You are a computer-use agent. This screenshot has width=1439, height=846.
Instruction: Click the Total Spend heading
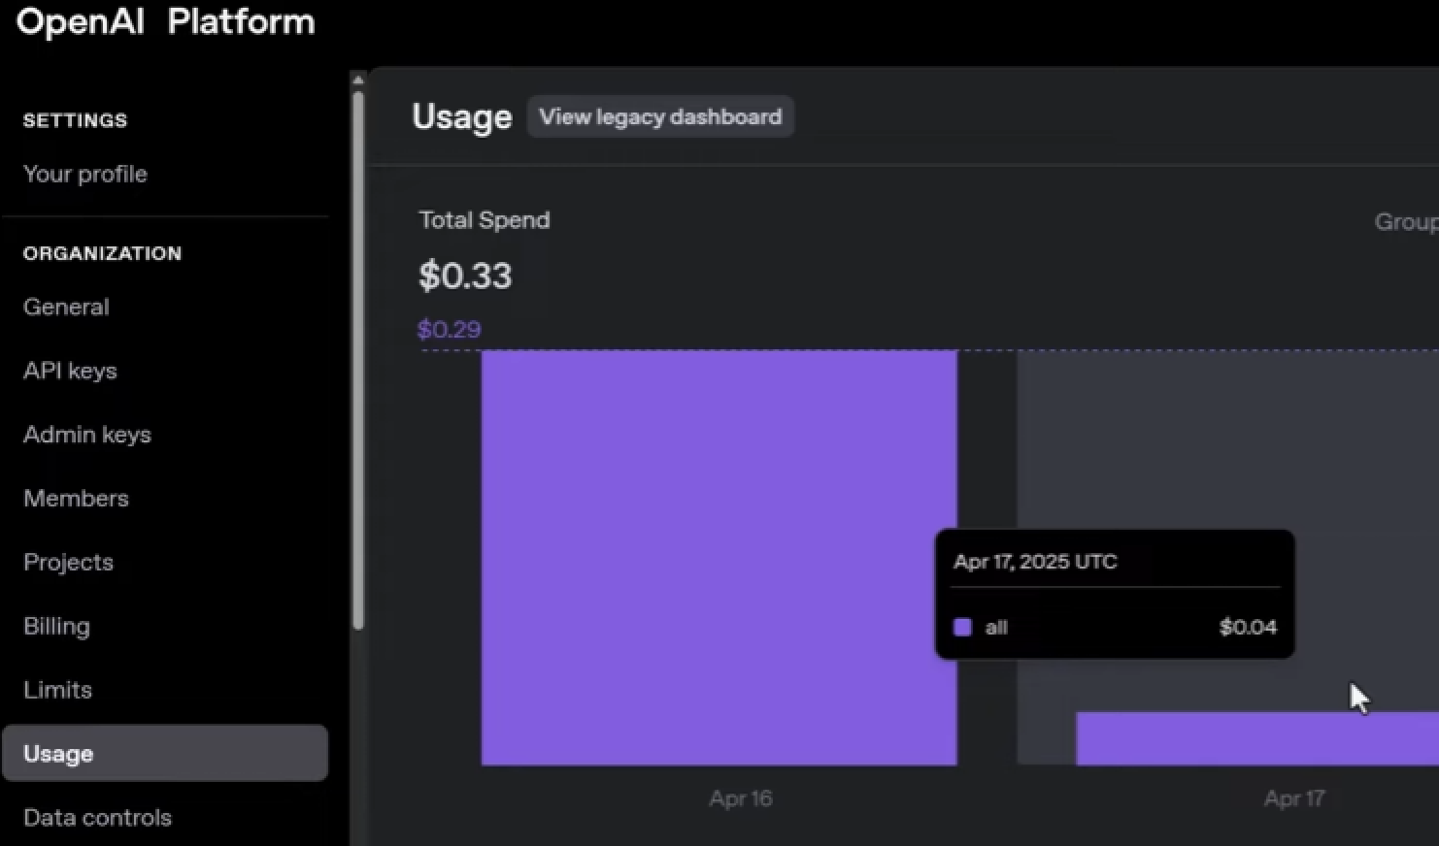point(485,220)
